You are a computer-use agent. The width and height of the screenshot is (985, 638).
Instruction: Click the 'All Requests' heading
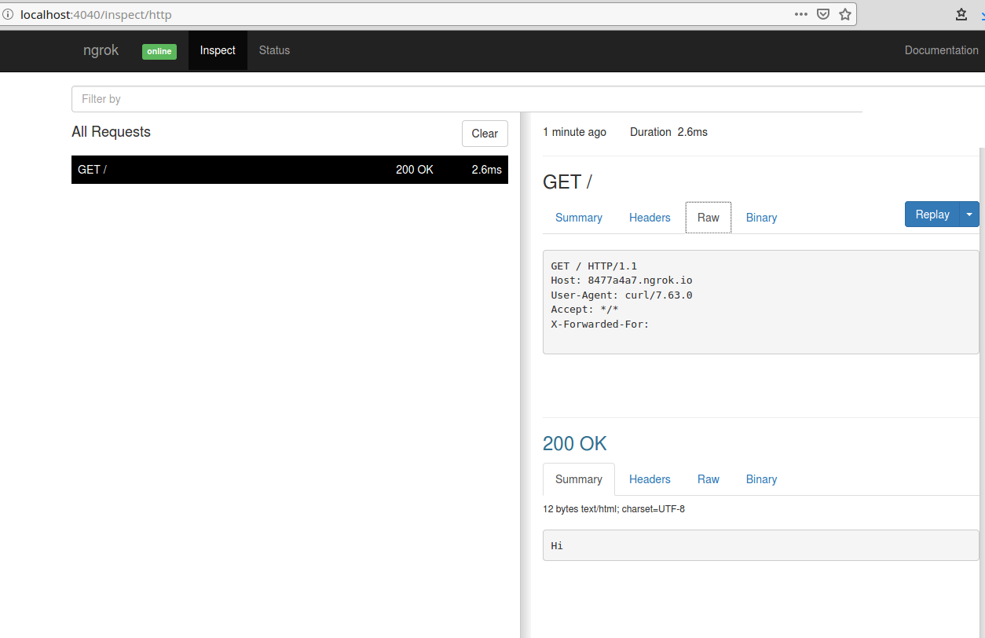pos(111,132)
